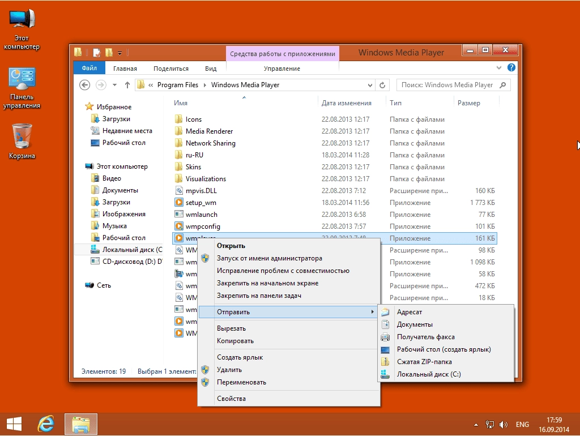Click Program Files in the address path

click(x=178, y=85)
